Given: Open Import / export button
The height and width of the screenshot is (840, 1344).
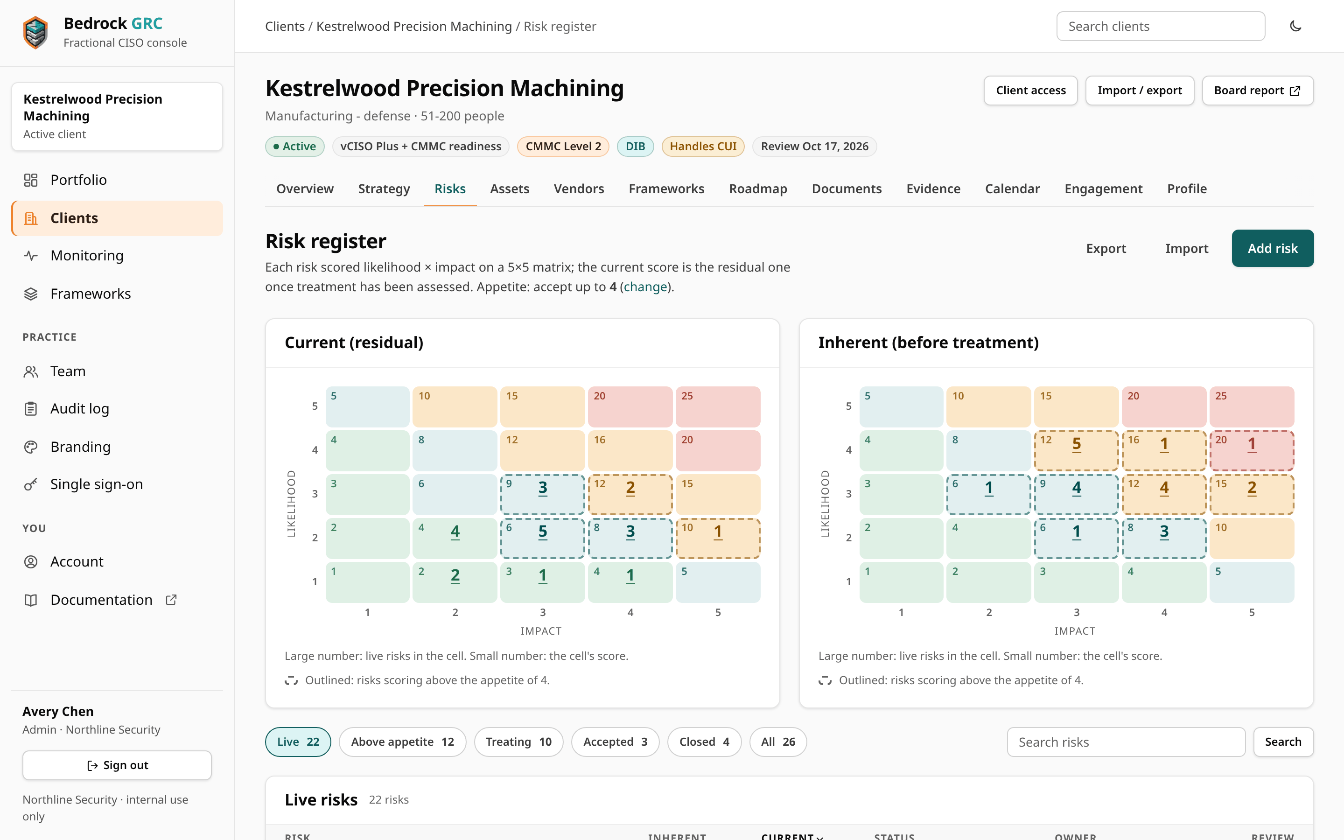Looking at the screenshot, I should pos(1140,91).
